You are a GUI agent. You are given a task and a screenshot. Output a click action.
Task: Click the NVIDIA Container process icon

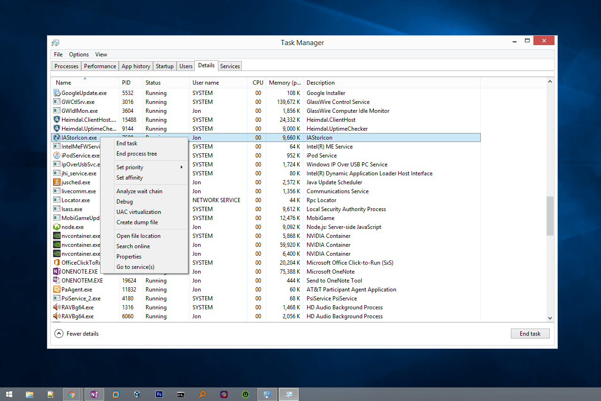coord(57,236)
